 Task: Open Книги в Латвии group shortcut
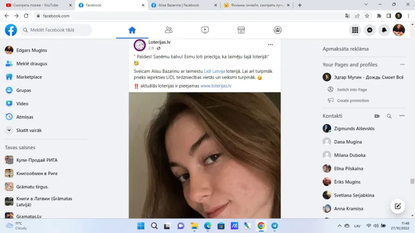tap(45, 202)
